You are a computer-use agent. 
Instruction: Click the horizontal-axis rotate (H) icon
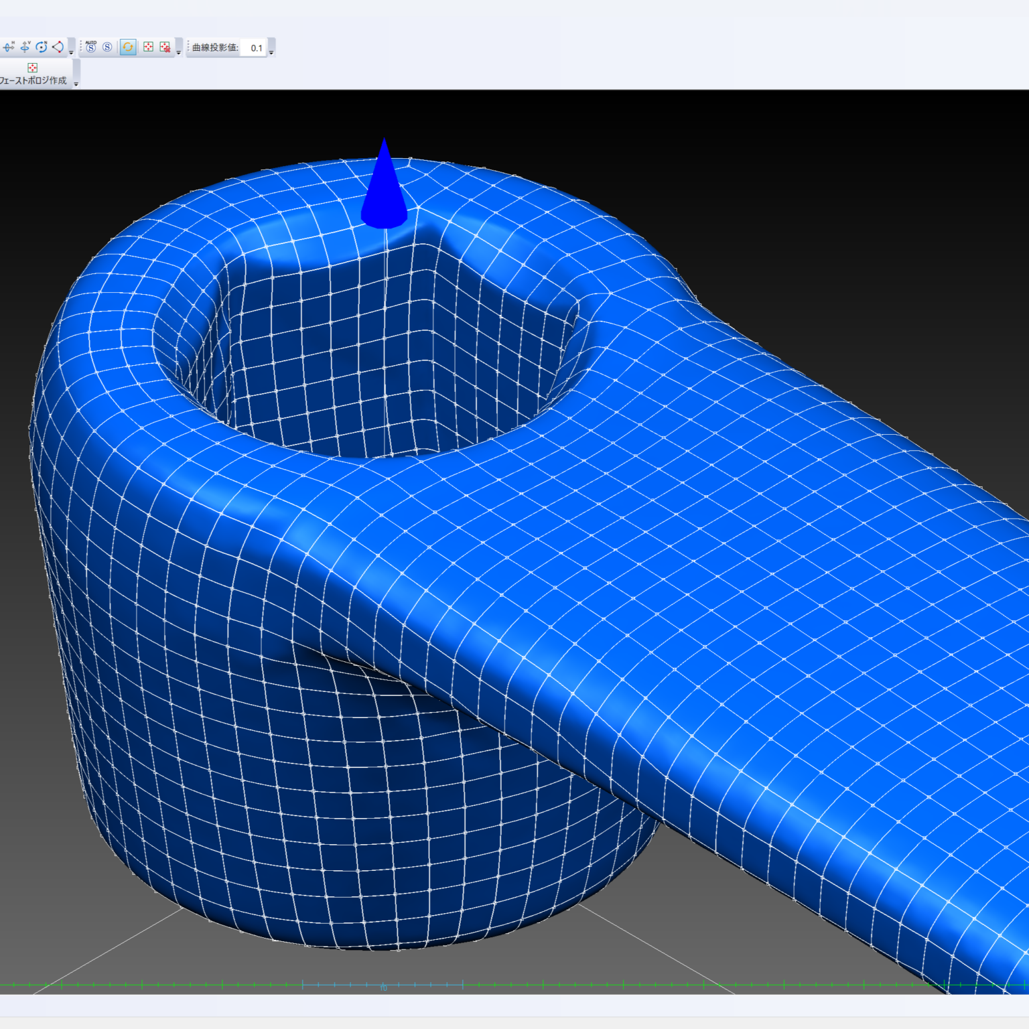[9, 47]
